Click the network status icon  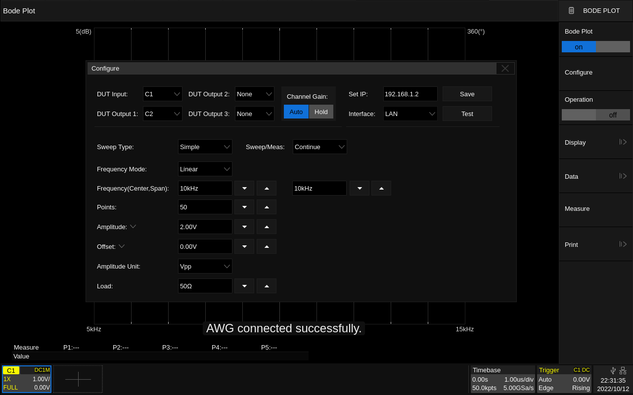(623, 370)
